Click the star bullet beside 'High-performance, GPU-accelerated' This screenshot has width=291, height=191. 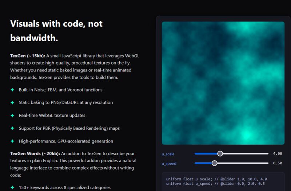(x=12, y=141)
